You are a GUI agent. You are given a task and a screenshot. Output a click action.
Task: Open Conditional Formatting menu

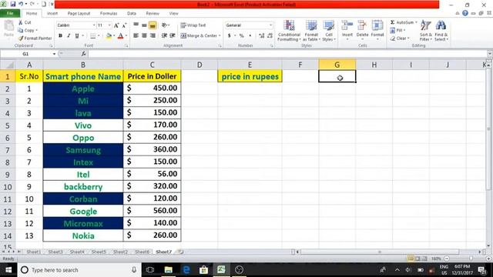click(x=289, y=31)
